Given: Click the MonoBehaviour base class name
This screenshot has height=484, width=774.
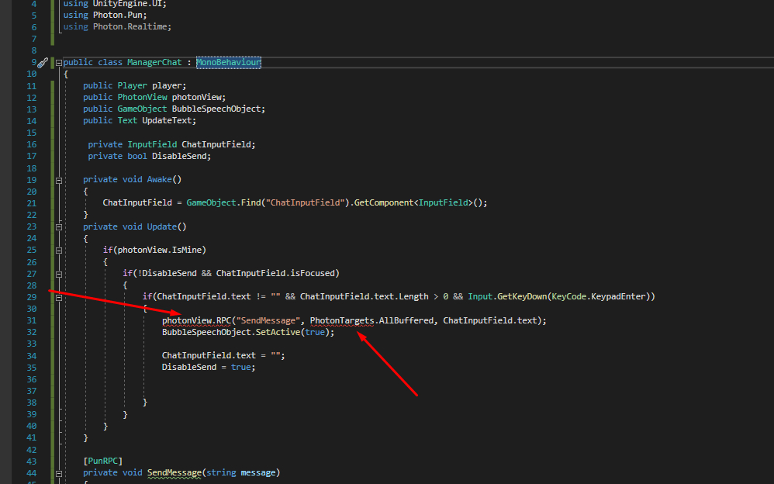Looking at the screenshot, I should coord(229,62).
